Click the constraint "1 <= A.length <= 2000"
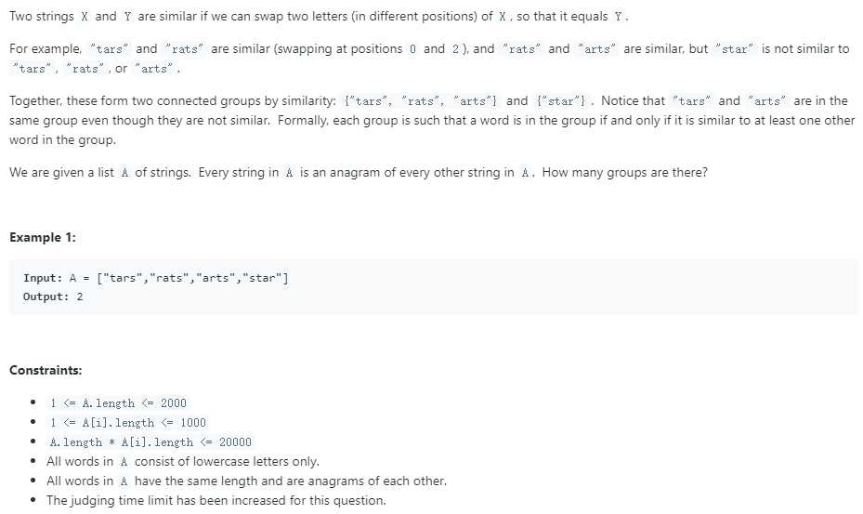 click(118, 403)
